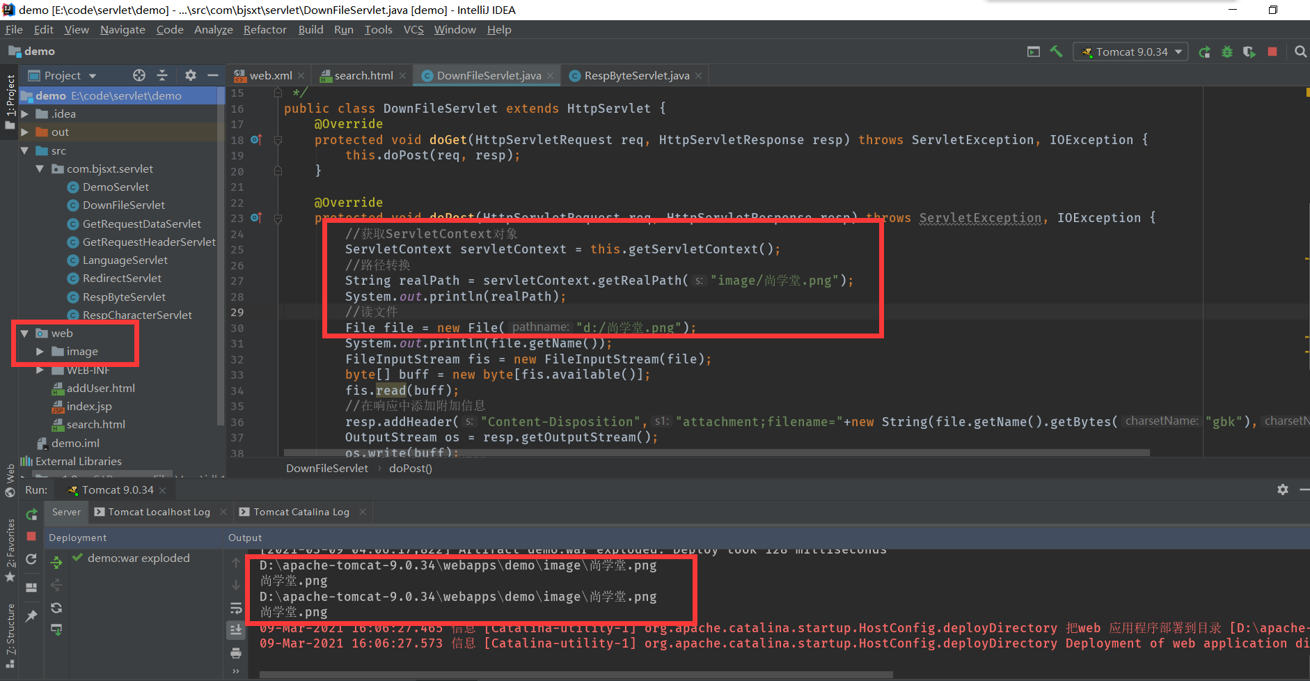Close the web.xml tab
Image resolution: width=1310 pixels, height=681 pixels.
(x=301, y=76)
